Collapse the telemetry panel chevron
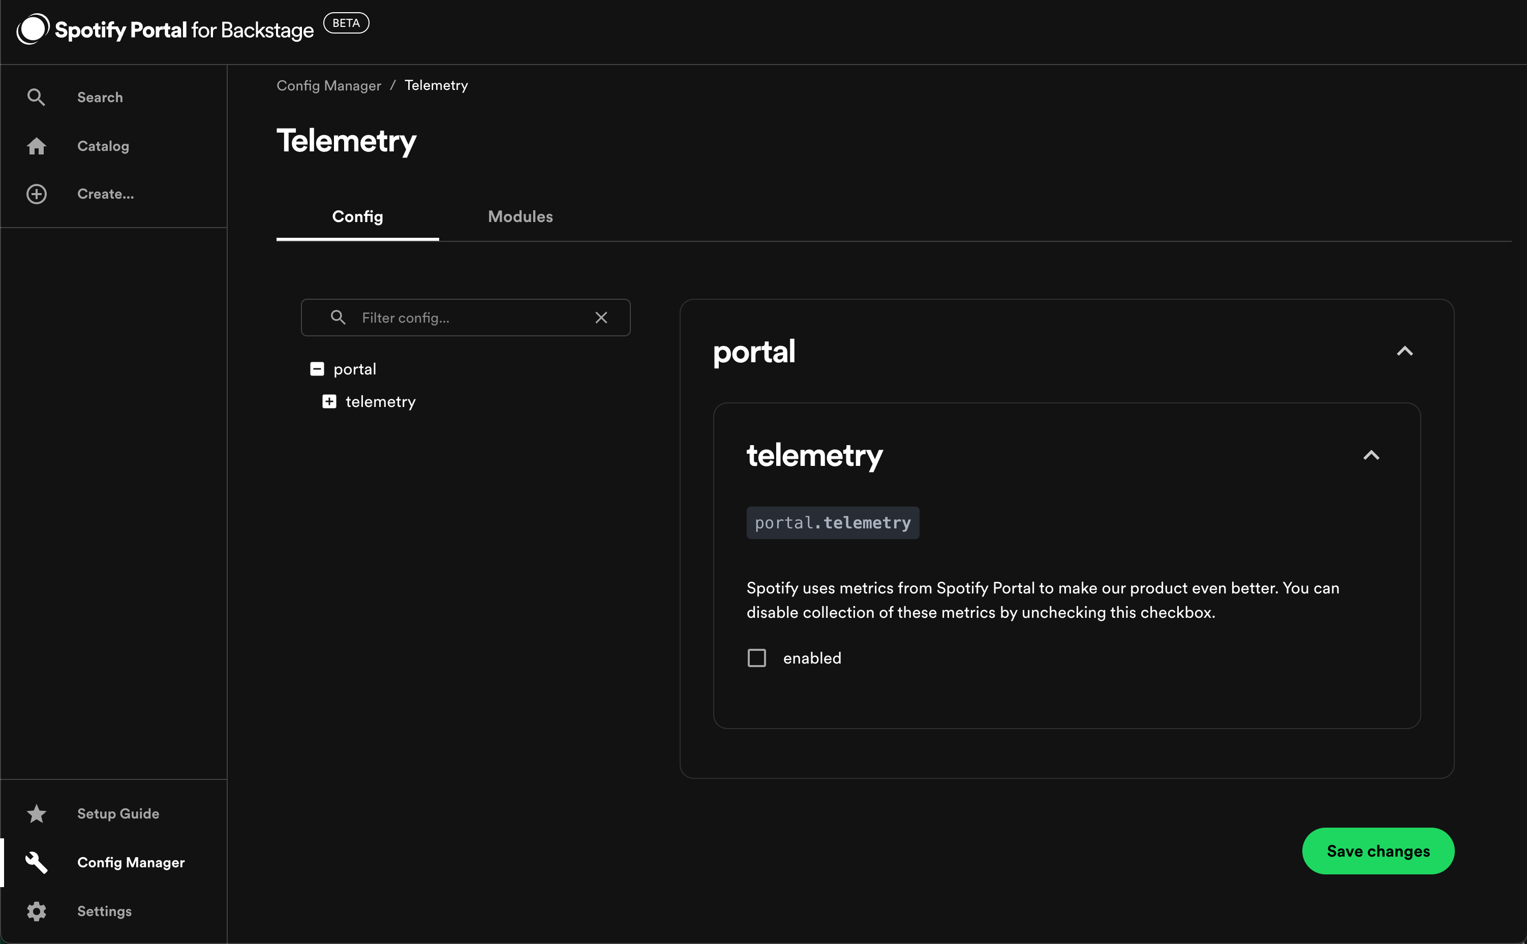The width and height of the screenshot is (1527, 944). [1371, 455]
